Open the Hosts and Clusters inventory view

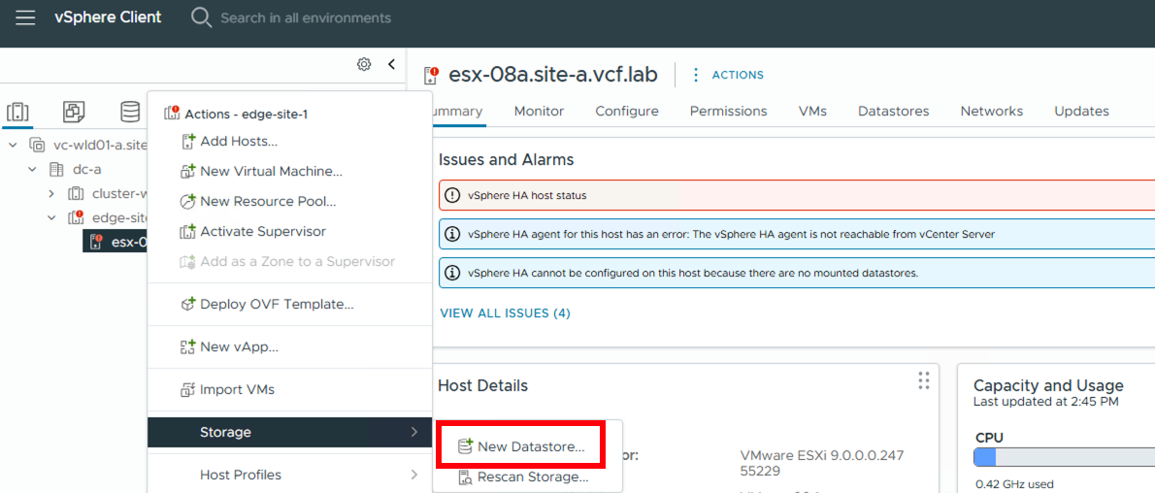click(x=17, y=112)
